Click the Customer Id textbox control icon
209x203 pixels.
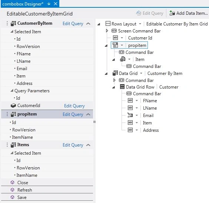click(x=115, y=38)
